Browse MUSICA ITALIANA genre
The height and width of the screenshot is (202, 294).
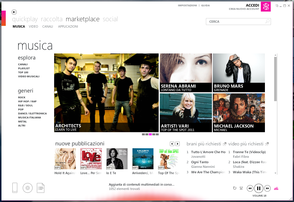point(29,118)
